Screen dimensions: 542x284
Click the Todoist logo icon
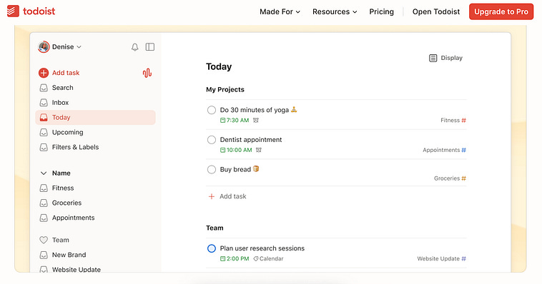[13, 11]
